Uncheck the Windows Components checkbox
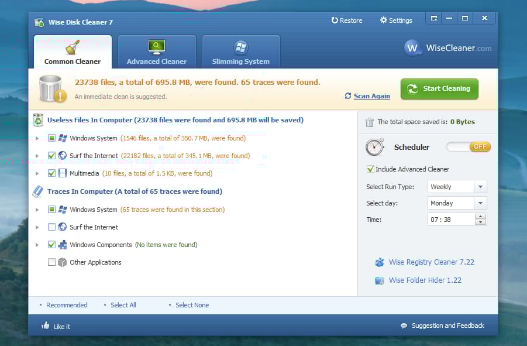This screenshot has width=527, height=346. point(51,245)
